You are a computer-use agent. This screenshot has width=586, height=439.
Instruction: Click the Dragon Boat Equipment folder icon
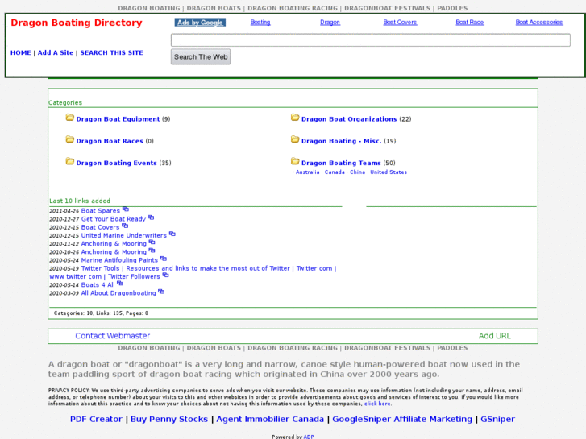coord(70,118)
